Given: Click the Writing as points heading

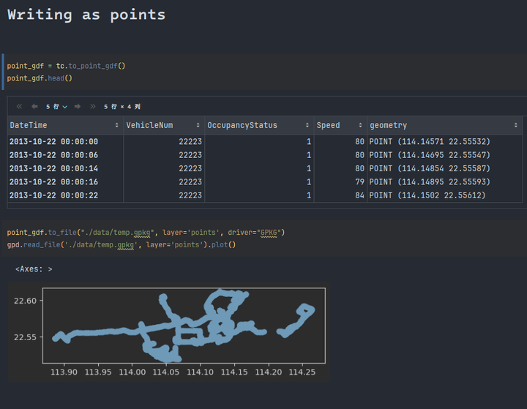Looking at the screenshot, I should click(86, 15).
